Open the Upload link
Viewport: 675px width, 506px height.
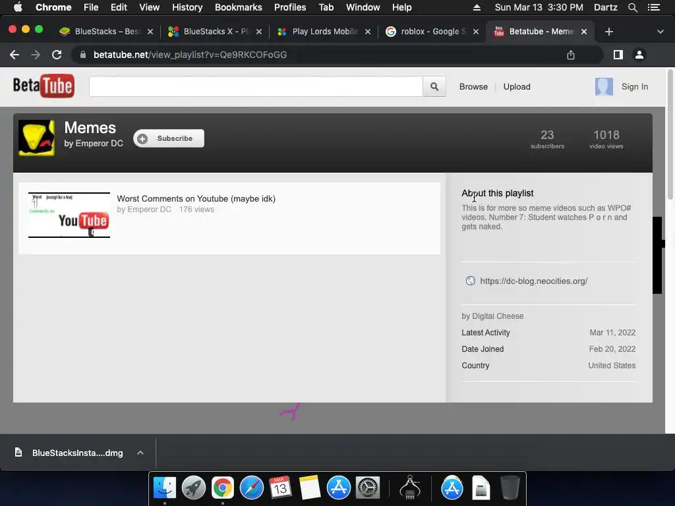tap(517, 86)
